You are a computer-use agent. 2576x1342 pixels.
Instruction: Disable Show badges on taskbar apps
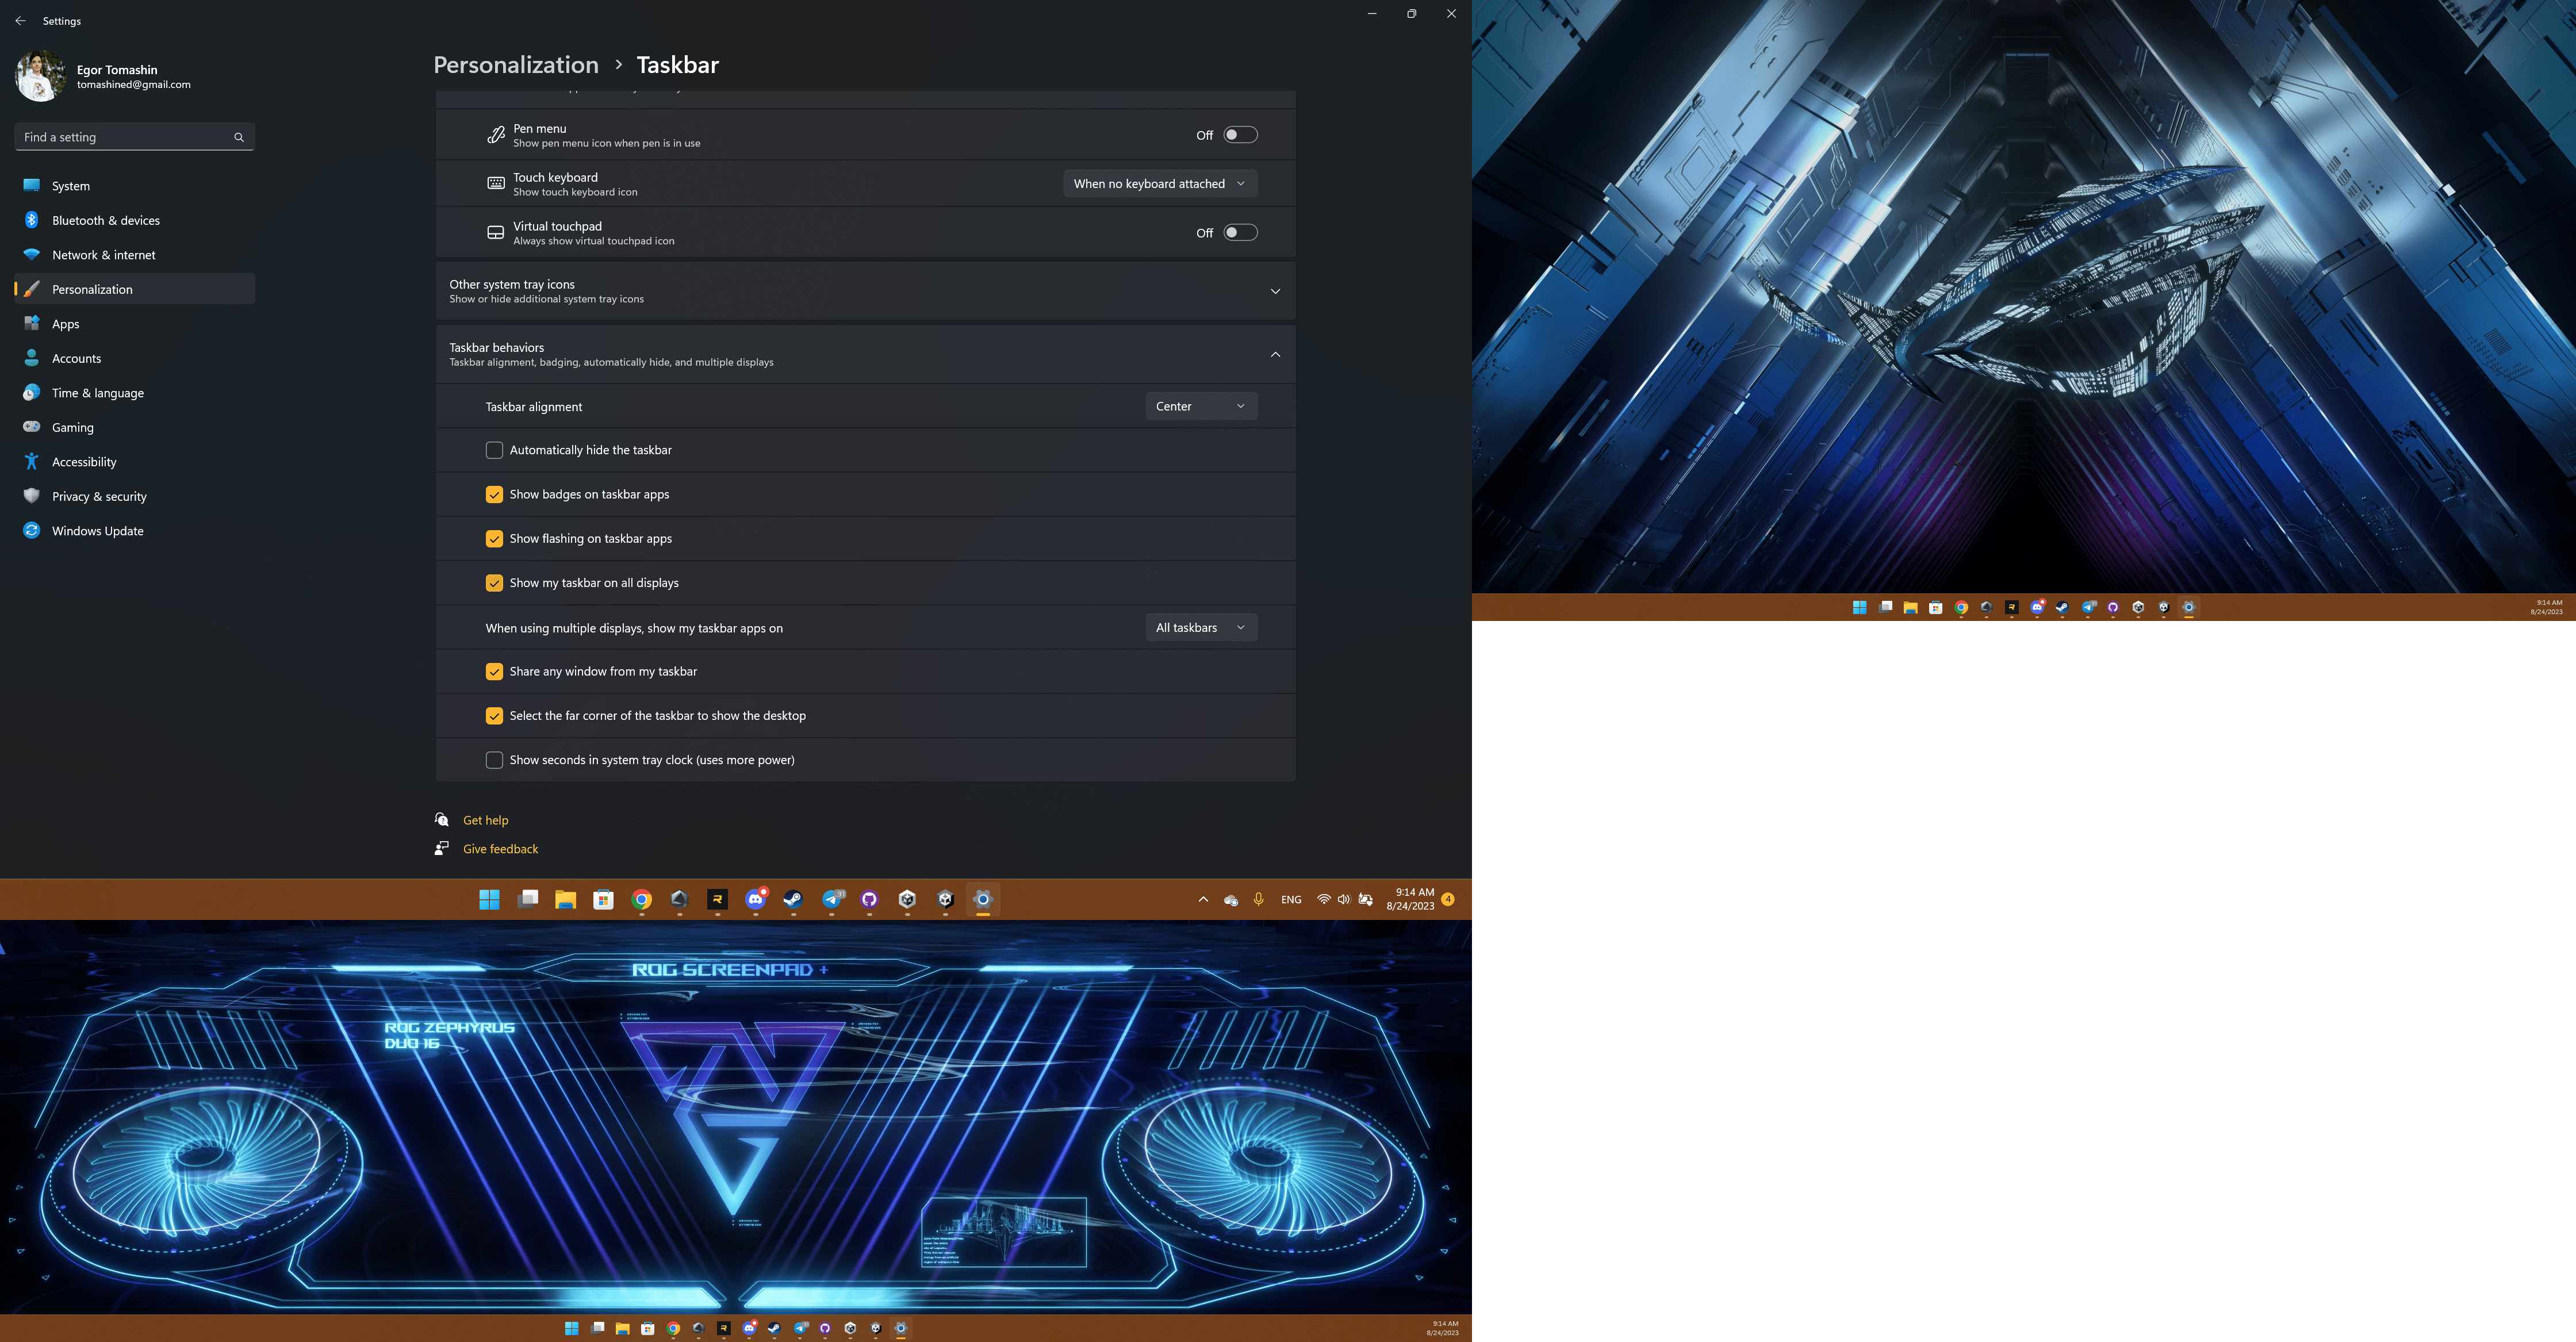pos(494,494)
